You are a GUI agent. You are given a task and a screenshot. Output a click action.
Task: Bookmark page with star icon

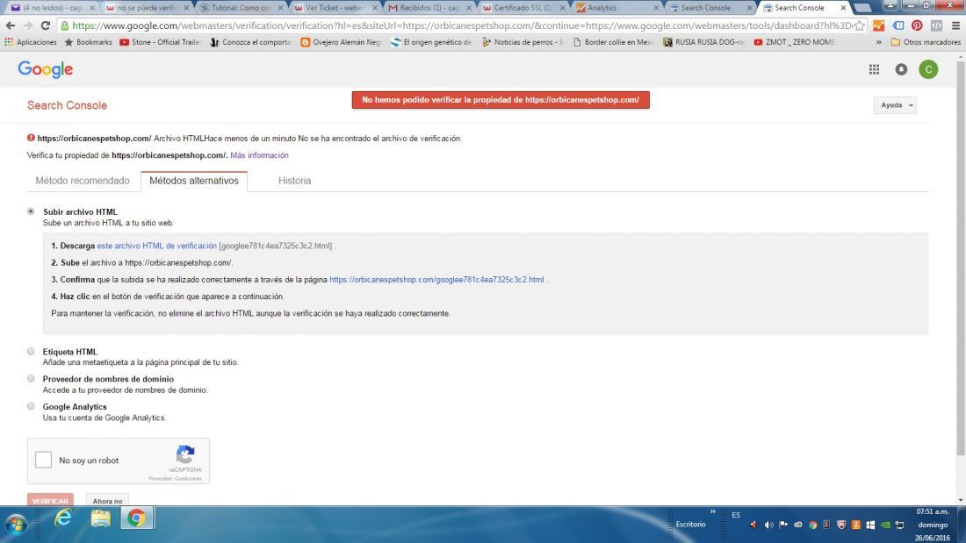860,25
